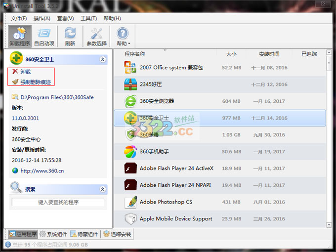
Task: Click the program name Adobe Photoshop CS
Action: point(166,202)
